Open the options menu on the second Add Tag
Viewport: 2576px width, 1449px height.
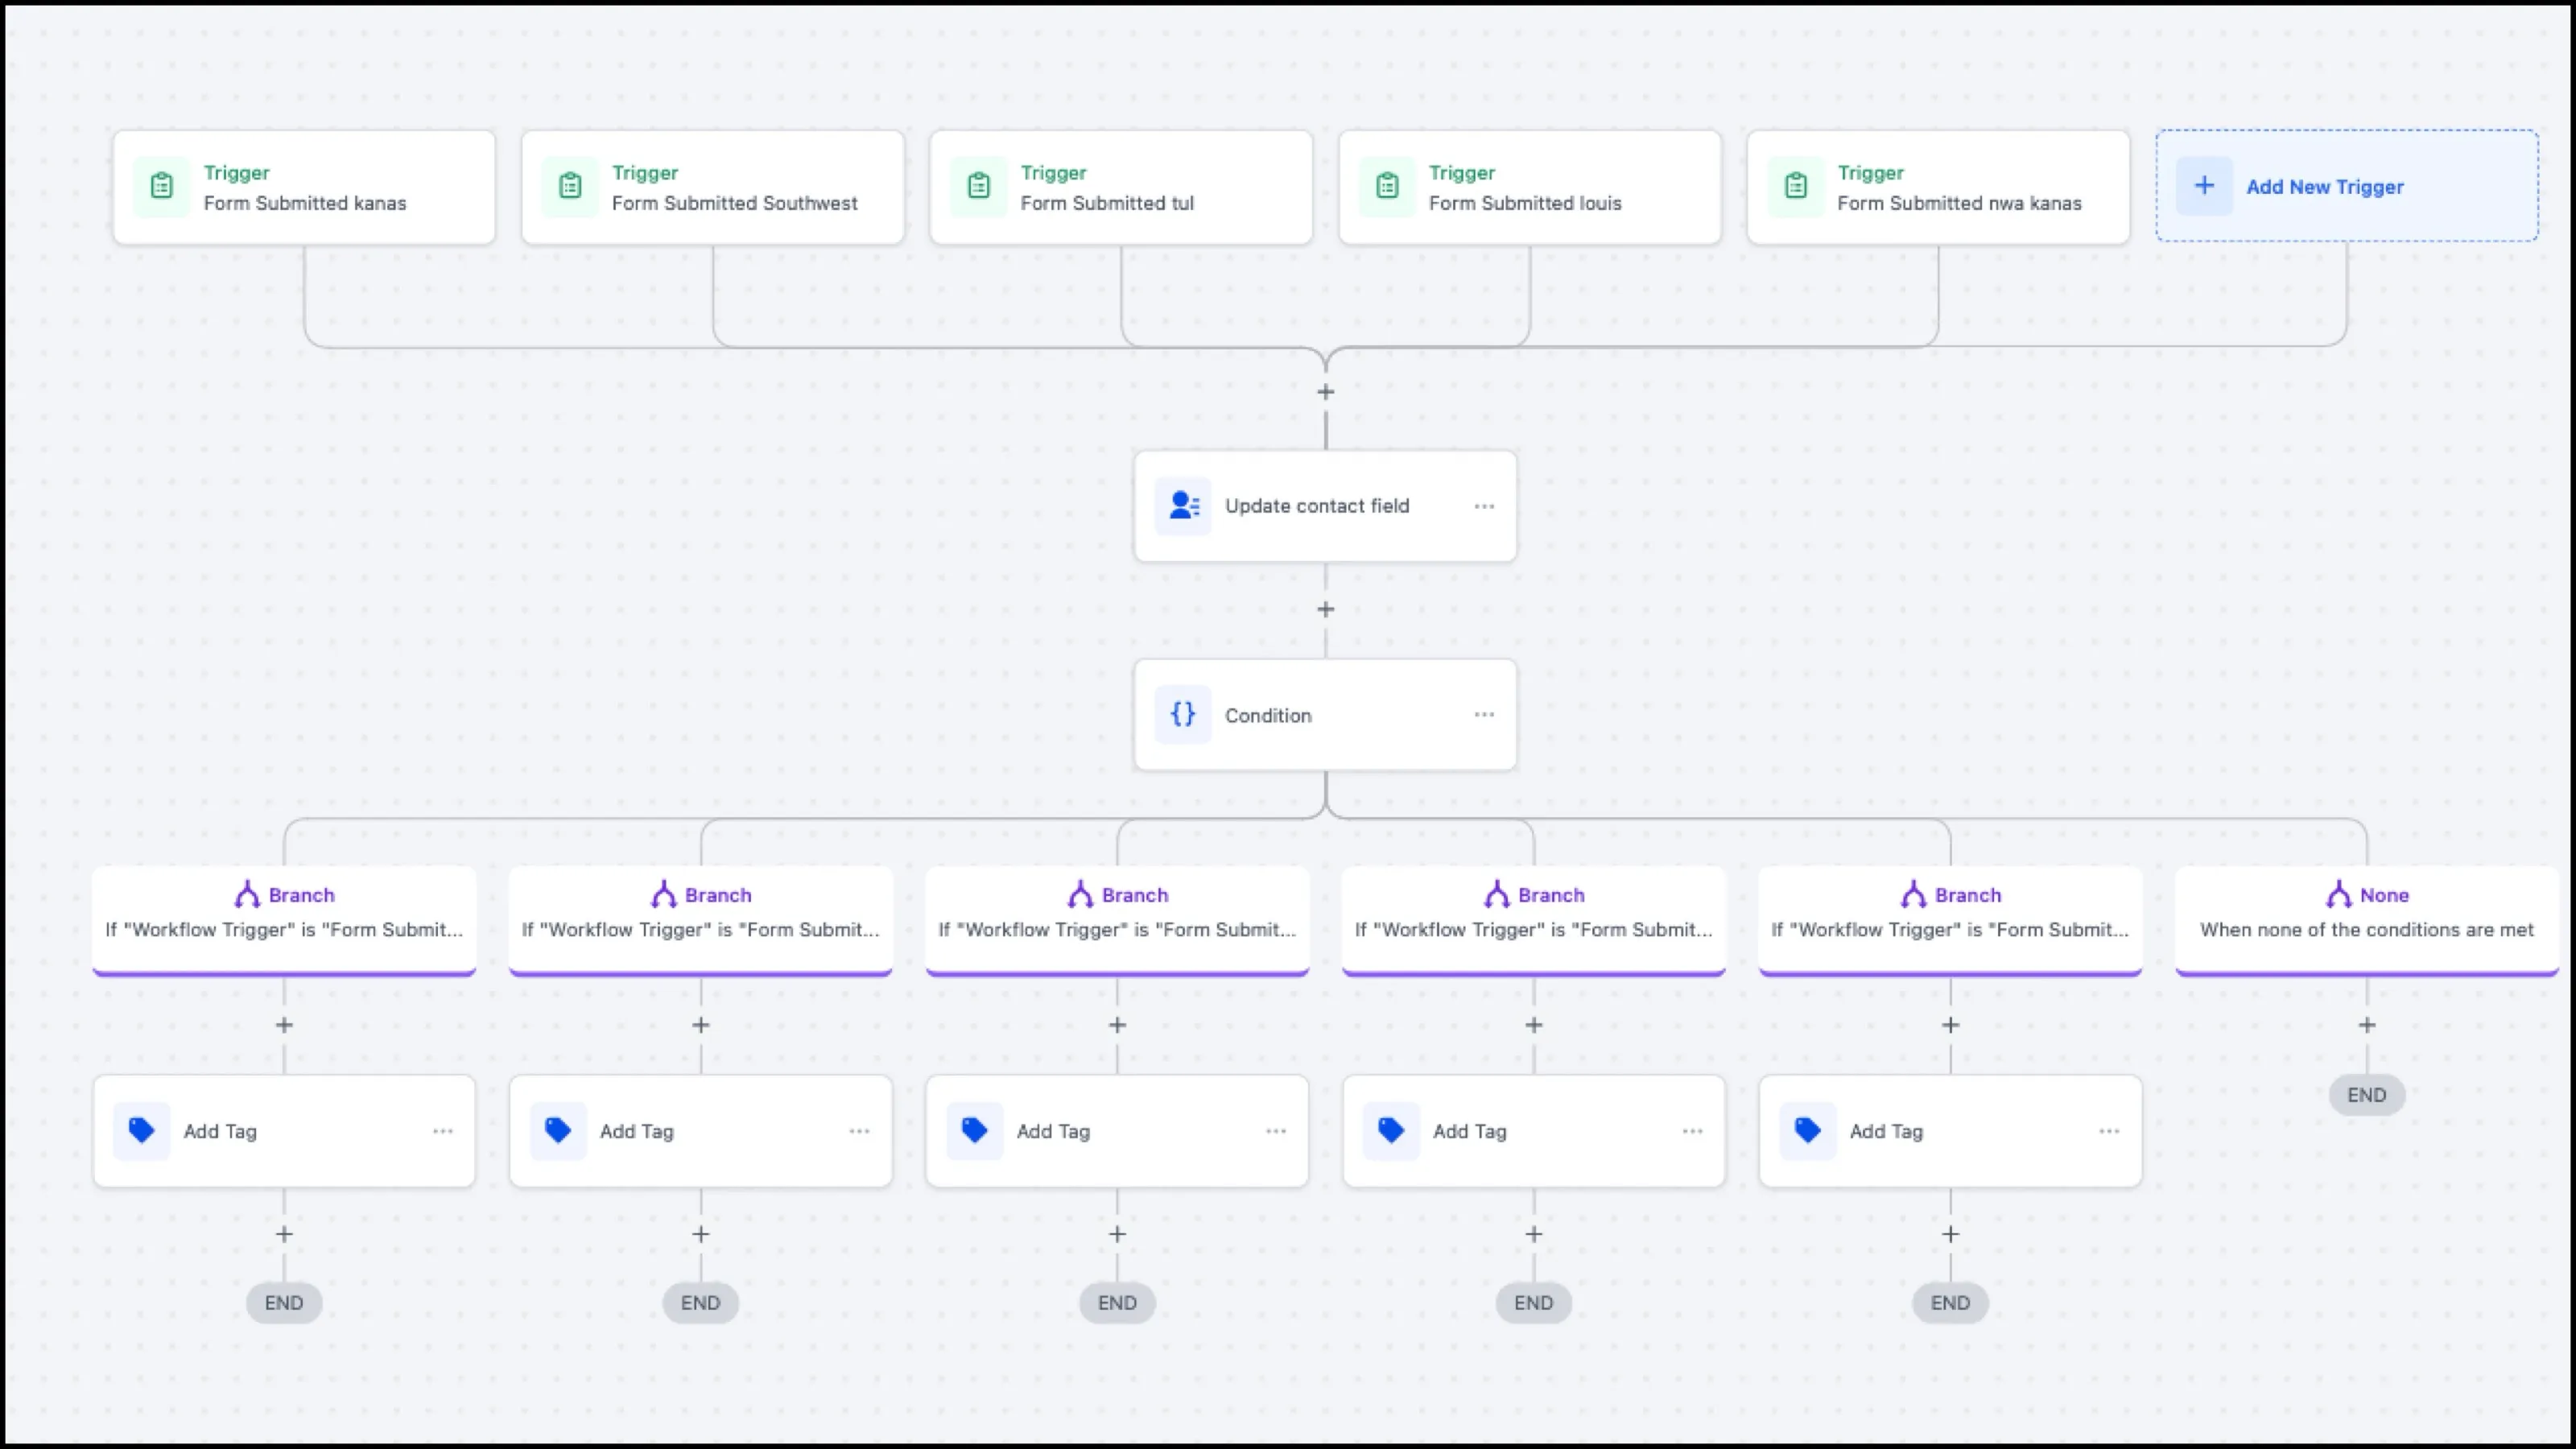point(859,1131)
